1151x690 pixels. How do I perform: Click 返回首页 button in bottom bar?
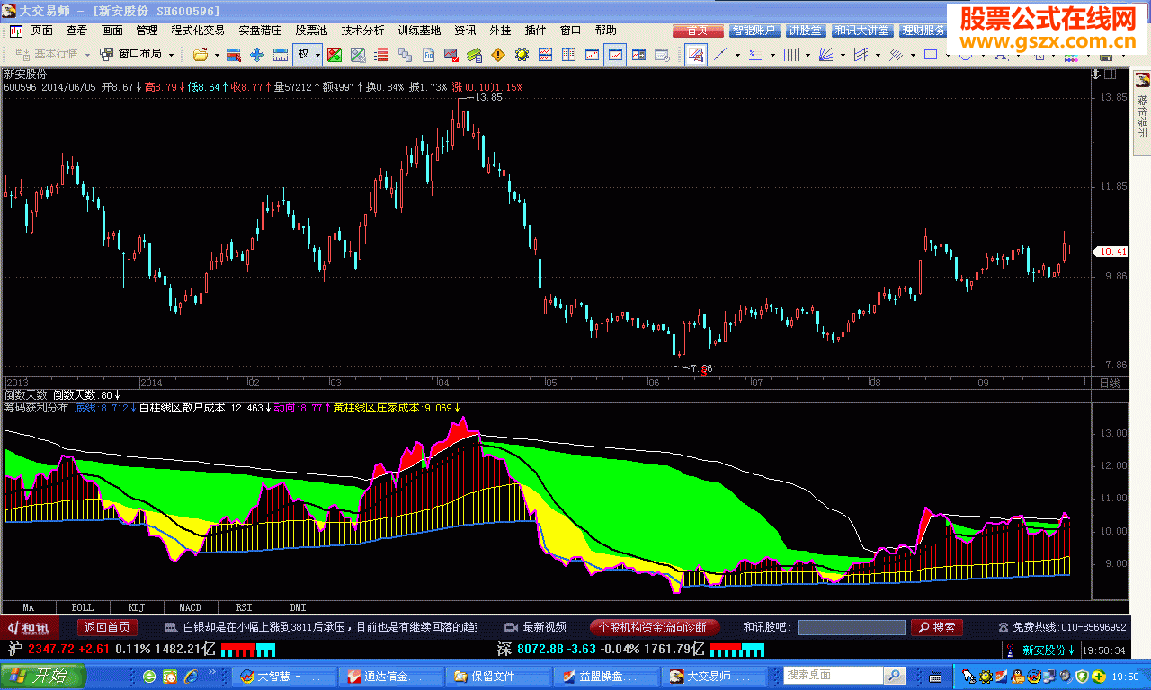[x=109, y=627]
